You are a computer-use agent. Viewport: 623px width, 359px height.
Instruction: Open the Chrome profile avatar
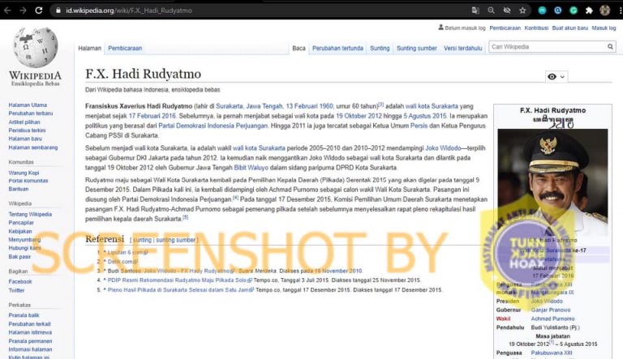[604, 11]
